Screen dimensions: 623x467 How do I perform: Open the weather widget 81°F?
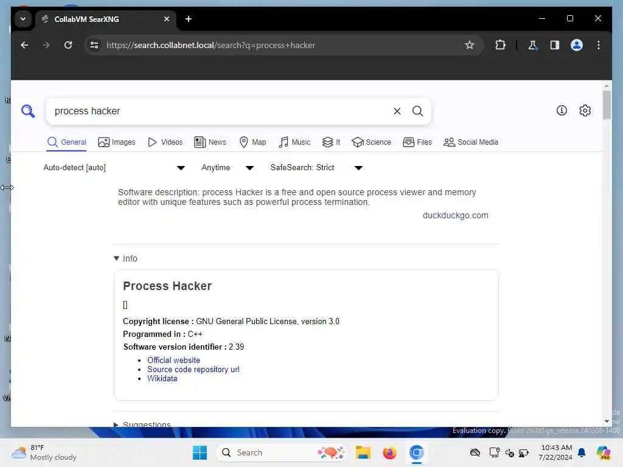pyautogui.click(x=44, y=452)
